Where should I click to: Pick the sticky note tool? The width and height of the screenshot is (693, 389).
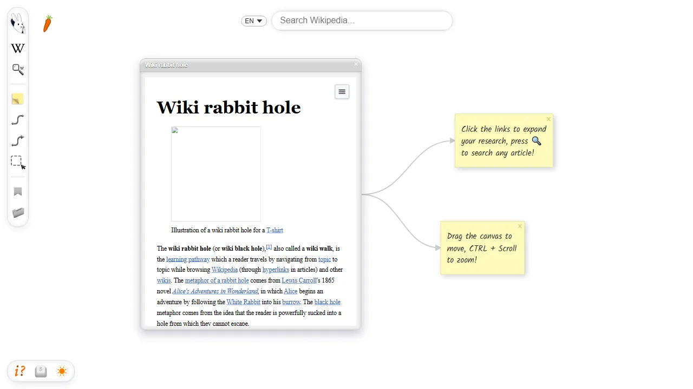pyautogui.click(x=17, y=99)
